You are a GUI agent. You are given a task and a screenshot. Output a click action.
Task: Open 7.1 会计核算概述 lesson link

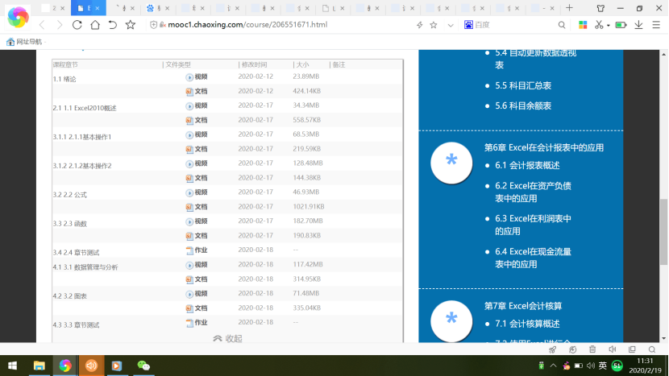526,324
